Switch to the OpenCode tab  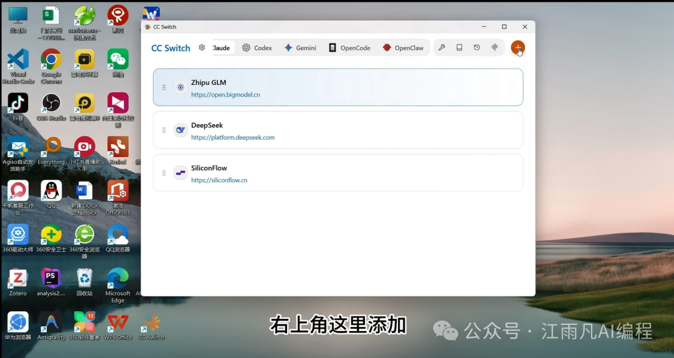349,47
